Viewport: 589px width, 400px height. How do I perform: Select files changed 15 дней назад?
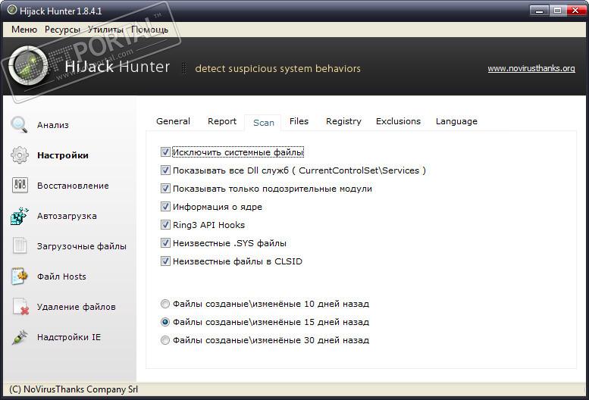(165, 322)
